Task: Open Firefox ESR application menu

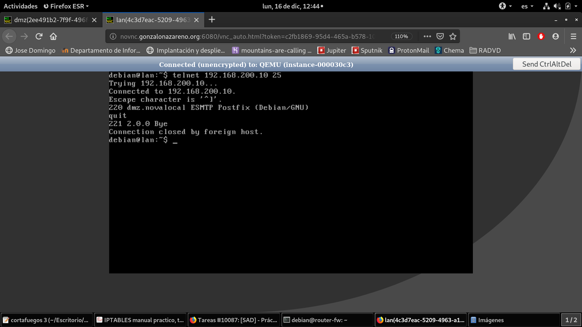Action: pos(66,6)
